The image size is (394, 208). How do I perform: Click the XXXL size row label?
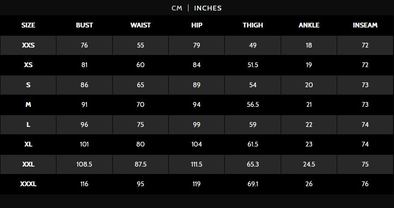click(28, 184)
